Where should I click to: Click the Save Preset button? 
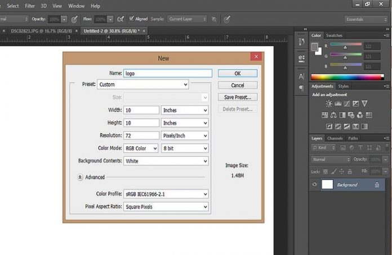point(237,97)
